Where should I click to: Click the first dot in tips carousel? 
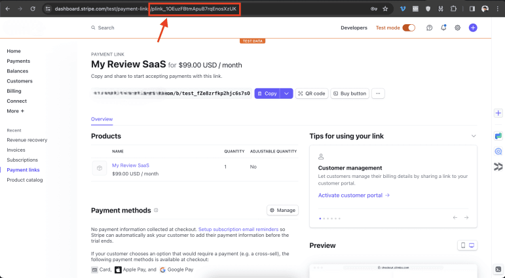tap(320, 218)
